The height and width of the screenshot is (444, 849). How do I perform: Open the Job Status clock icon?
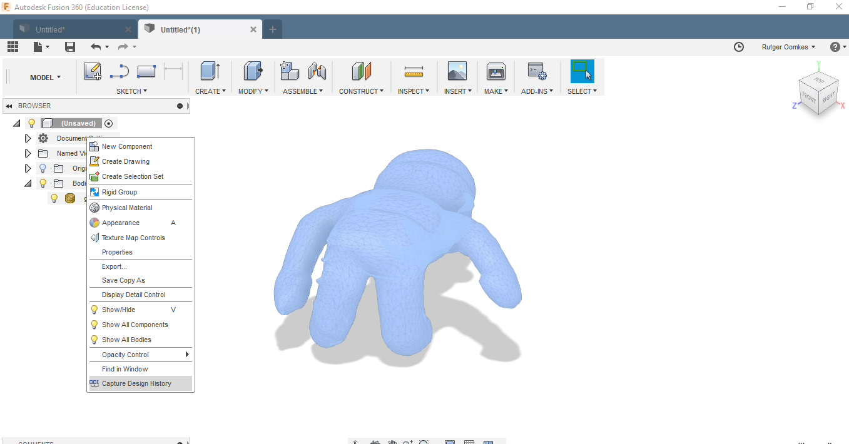click(x=739, y=47)
